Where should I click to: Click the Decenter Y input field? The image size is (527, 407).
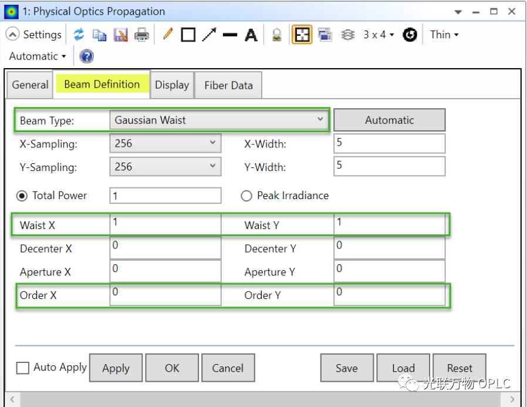389,248
